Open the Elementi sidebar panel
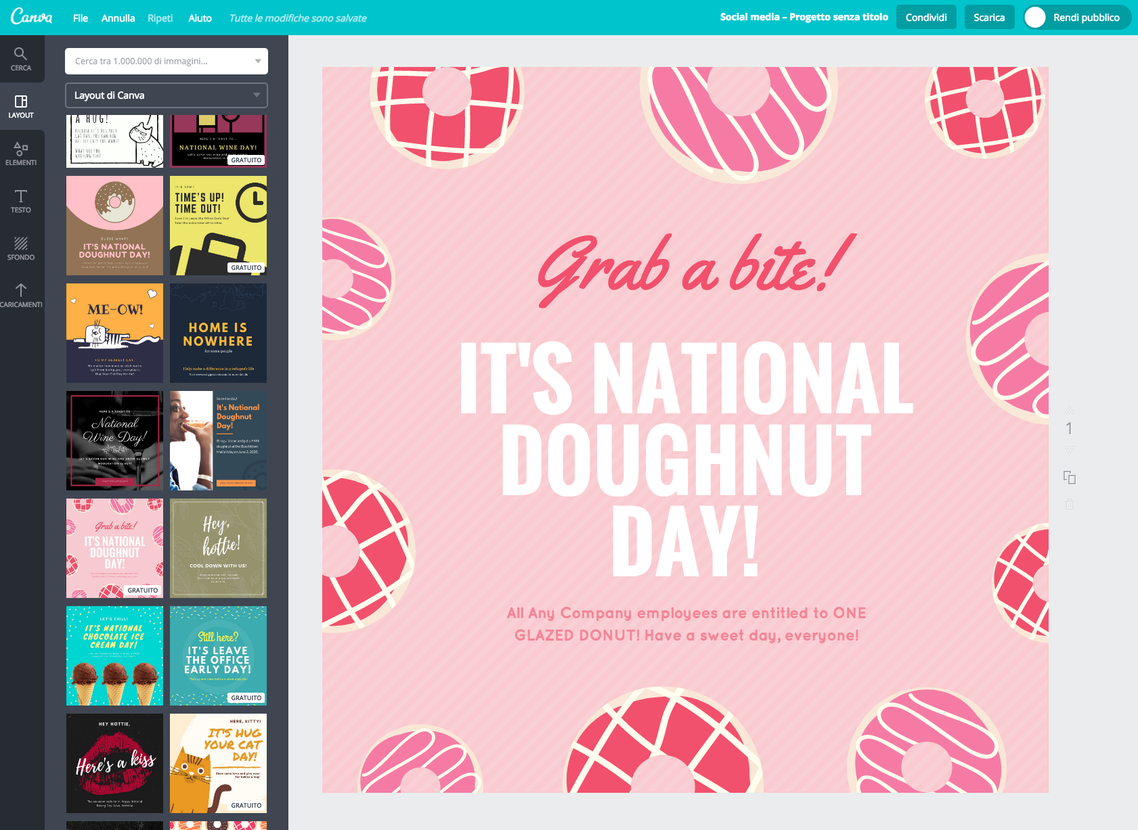 pos(21,154)
